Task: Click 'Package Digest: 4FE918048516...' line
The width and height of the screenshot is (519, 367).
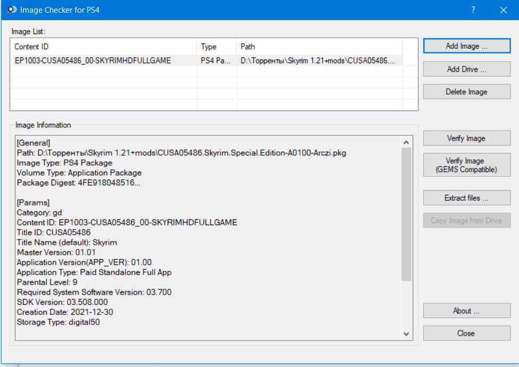Action: pyautogui.click(x=79, y=183)
